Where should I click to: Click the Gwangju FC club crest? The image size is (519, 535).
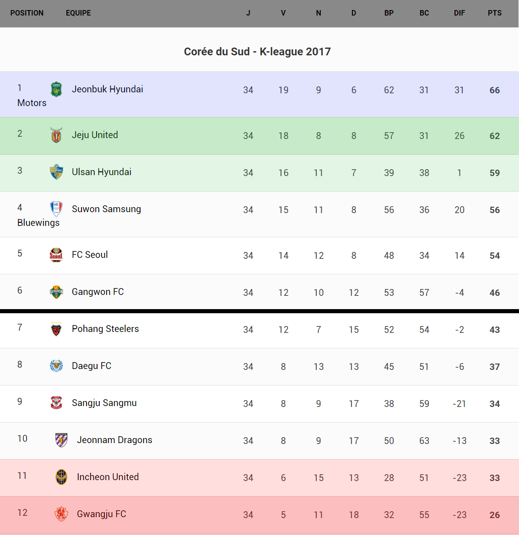(x=61, y=514)
